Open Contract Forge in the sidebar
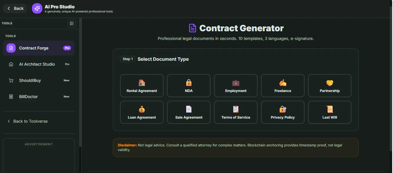 (39, 48)
